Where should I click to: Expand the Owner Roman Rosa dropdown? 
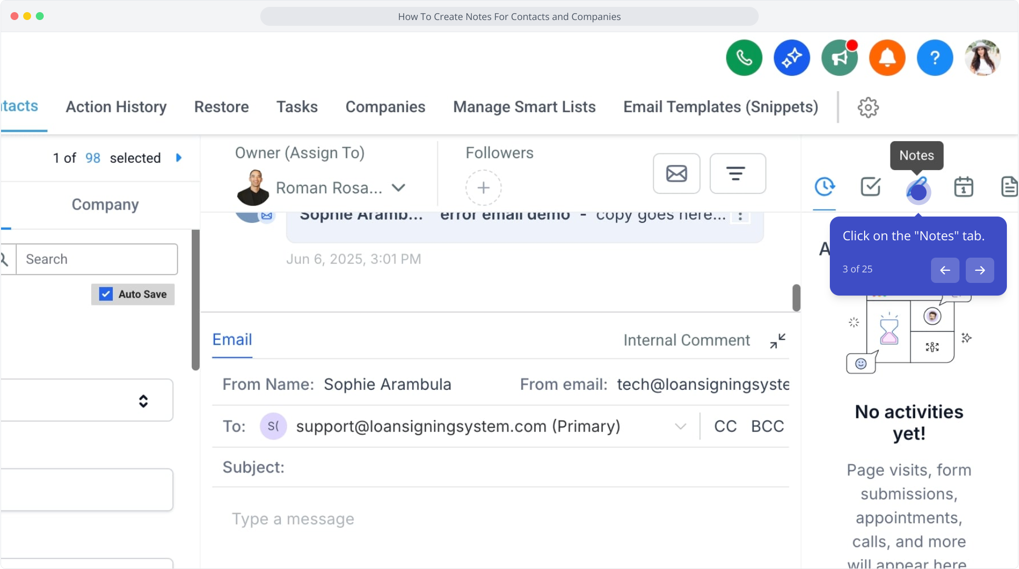coord(399,188)
